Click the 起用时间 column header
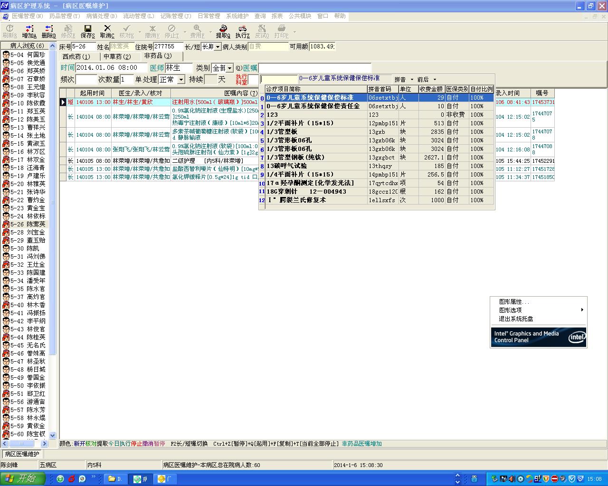This screenshot has height=486, width=608. click(x=93, y=93)
